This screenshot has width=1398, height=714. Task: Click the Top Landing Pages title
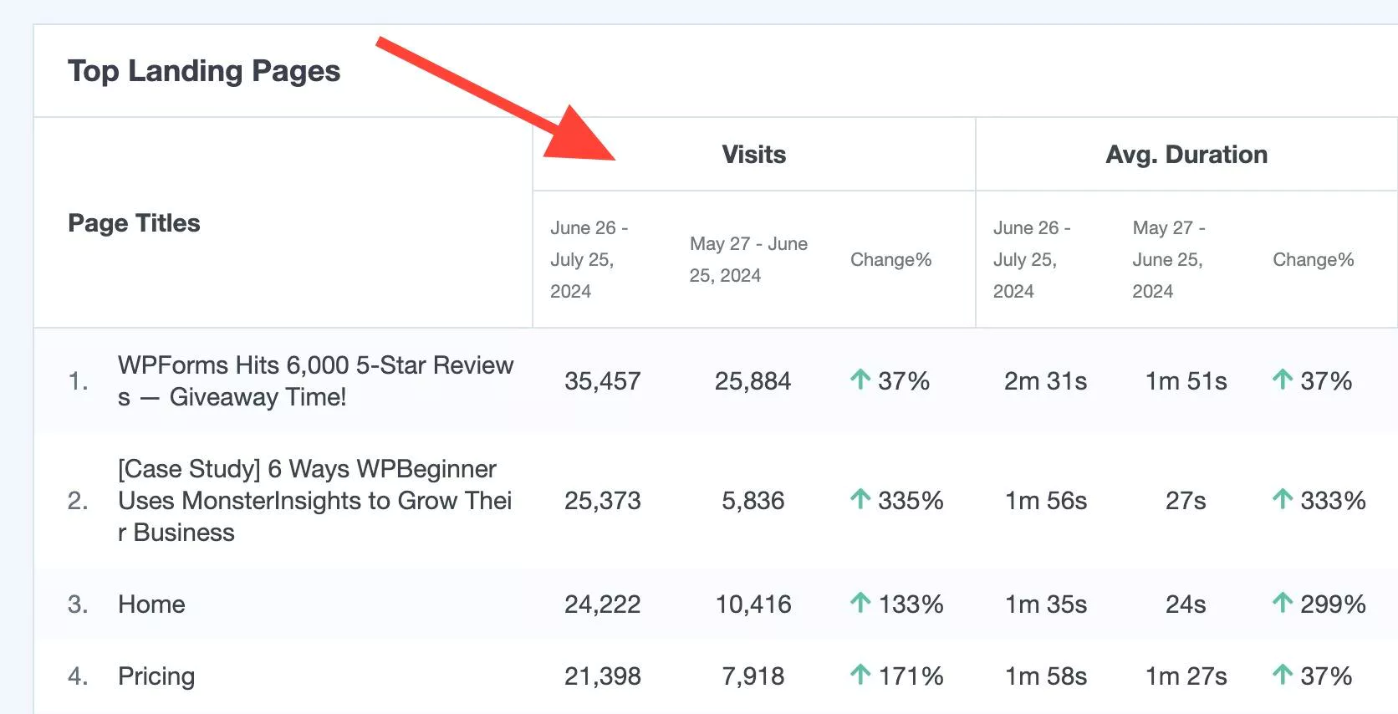[x=204, y=71]
